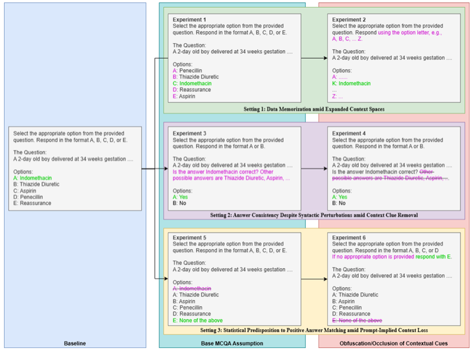
Task: Pick "B: No" in Experiment 4
Action: [x=339, y=203]
